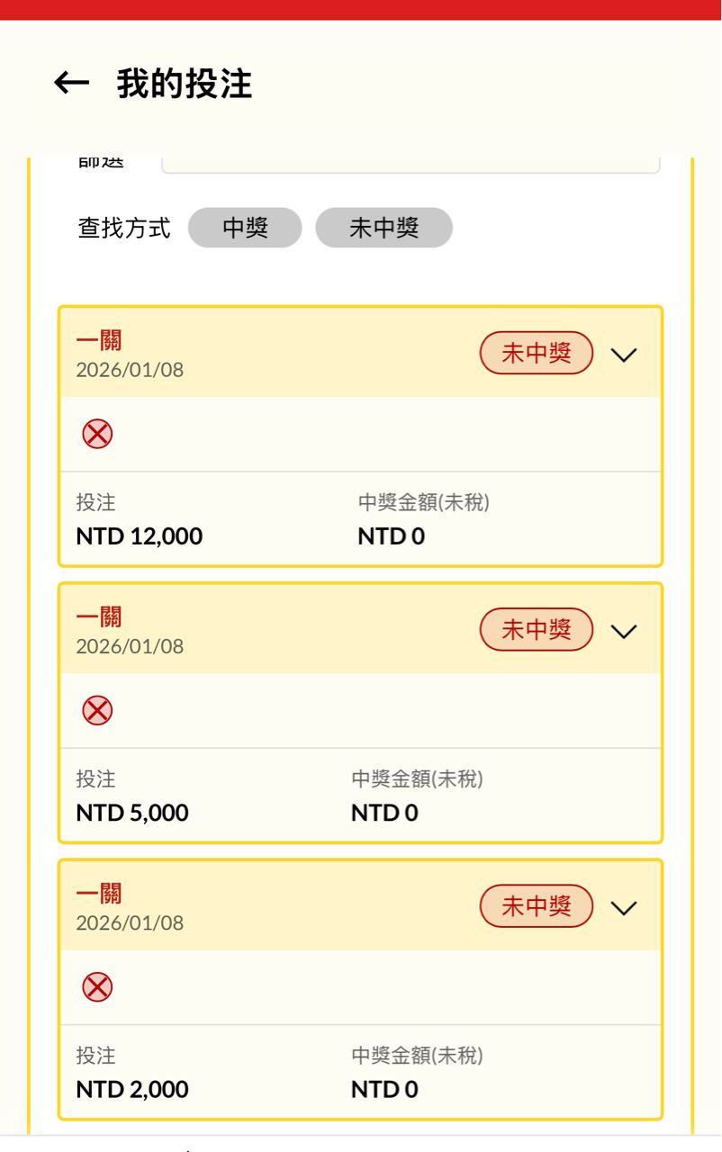Expand the NTD 5,000 bet card chevron
722x1152 pixels.
623,630
